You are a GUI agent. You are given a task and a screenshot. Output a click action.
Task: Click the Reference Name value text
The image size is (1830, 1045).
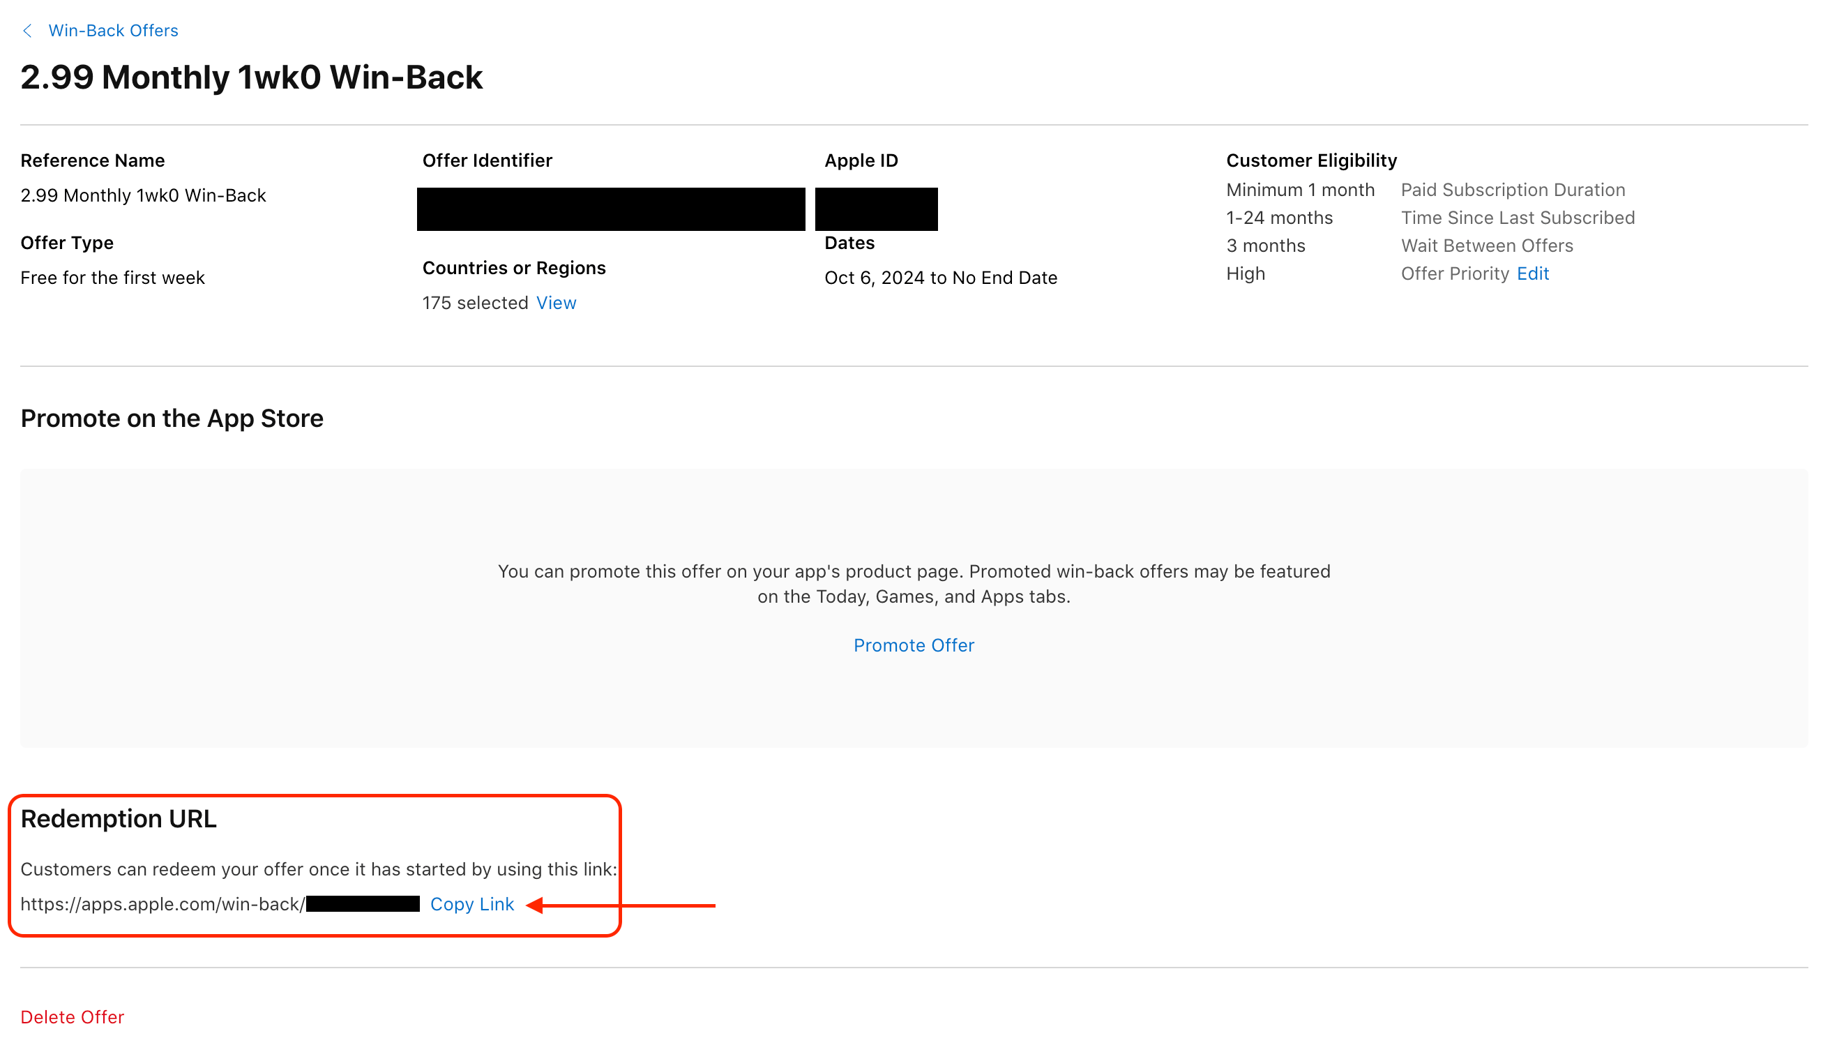click(143, 195)
